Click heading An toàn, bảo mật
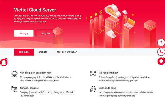 point(29,88)
